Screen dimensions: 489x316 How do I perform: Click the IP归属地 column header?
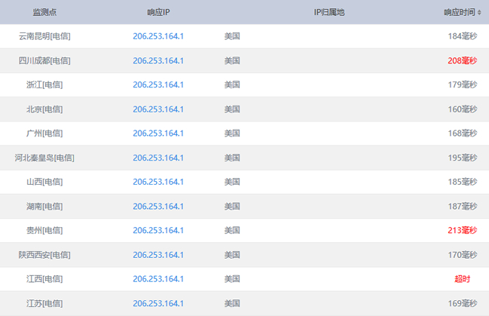tap(329, 13)
